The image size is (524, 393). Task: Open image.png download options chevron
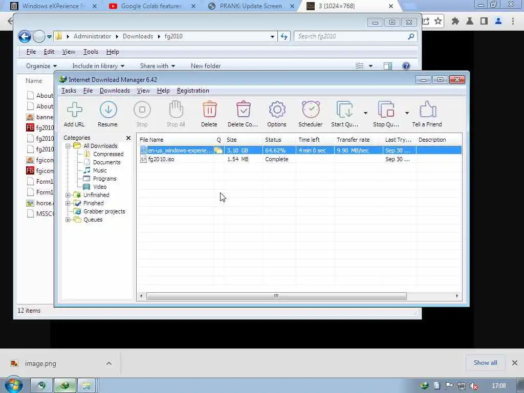pos(109,363)
